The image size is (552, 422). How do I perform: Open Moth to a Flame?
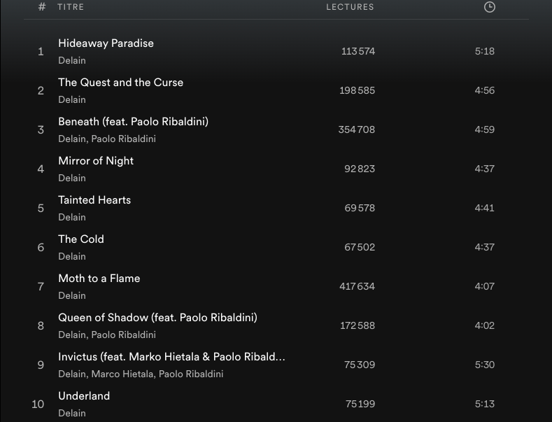coord(99,279)
